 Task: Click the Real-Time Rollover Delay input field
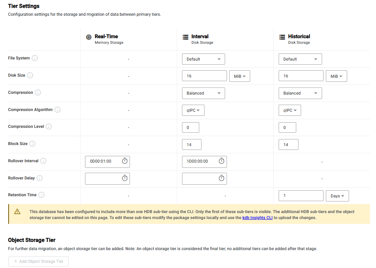(107, 179)
